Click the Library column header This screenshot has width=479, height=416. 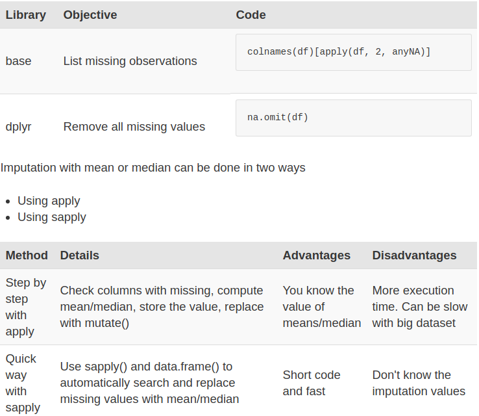(x=26, y=15)
